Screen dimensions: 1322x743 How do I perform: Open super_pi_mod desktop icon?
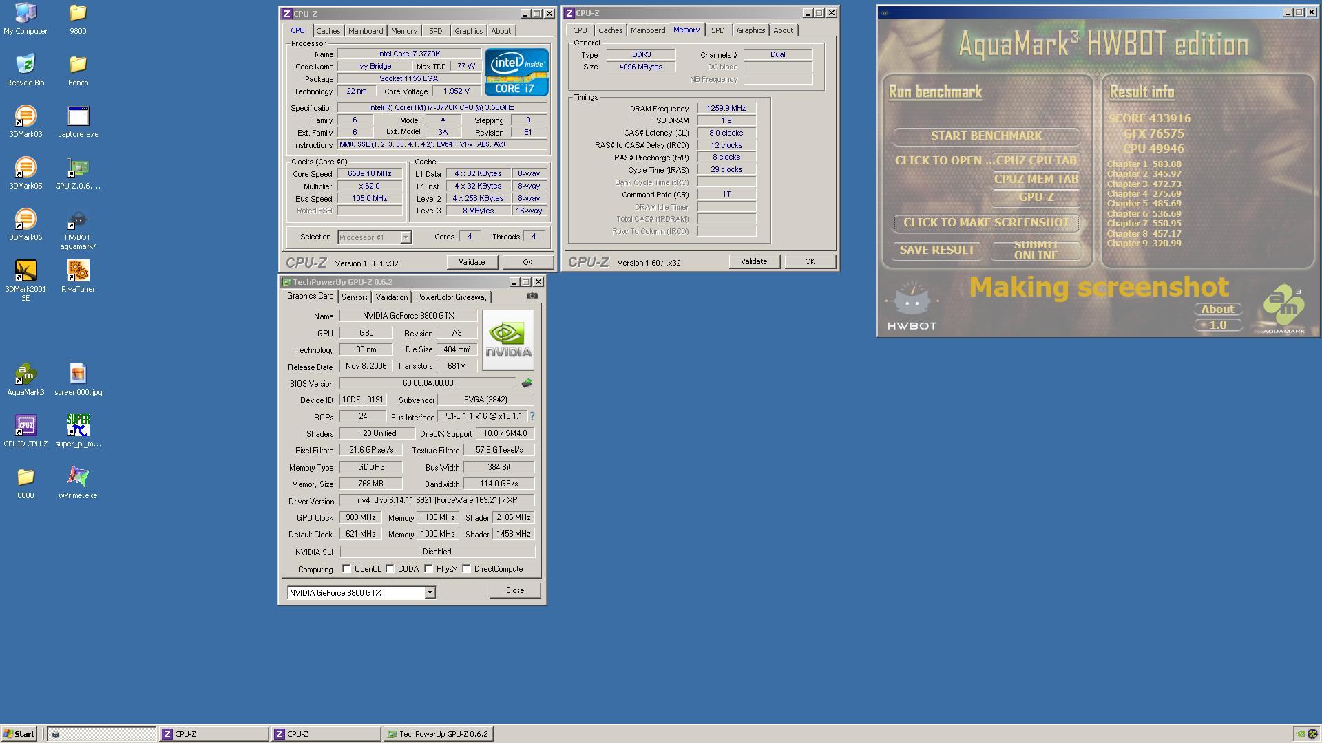point(78,431)
